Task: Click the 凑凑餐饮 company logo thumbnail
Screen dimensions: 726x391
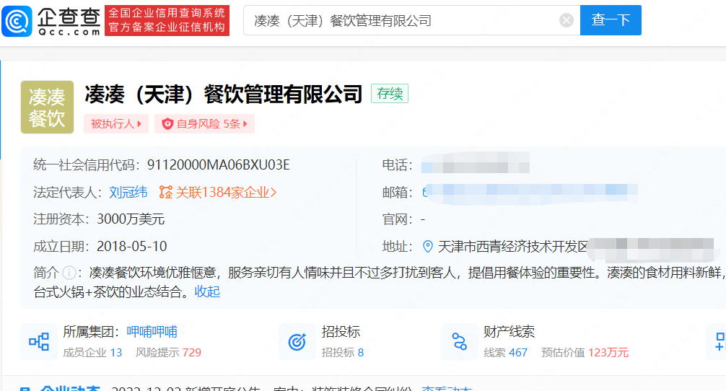Action: point(47,107)
